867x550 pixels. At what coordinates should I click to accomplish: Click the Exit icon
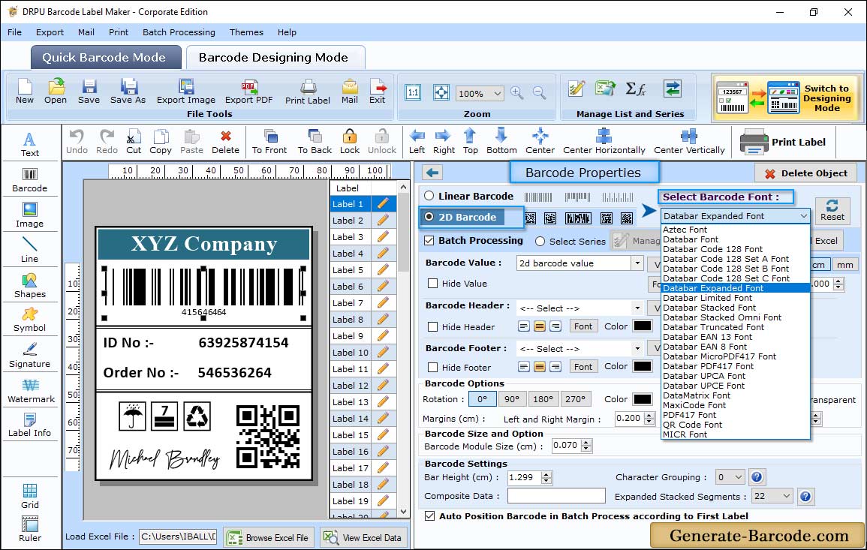coord(377,92)
